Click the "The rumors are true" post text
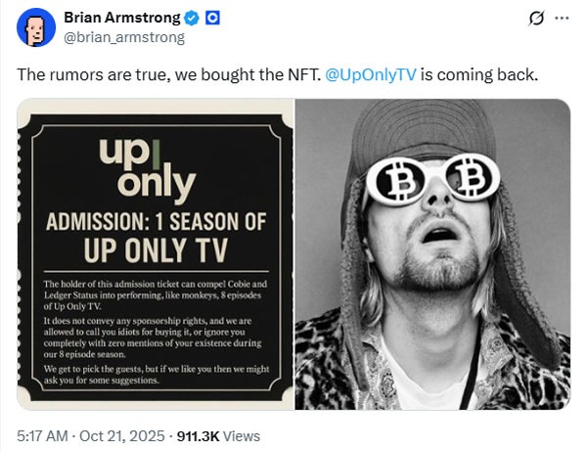 166,75
